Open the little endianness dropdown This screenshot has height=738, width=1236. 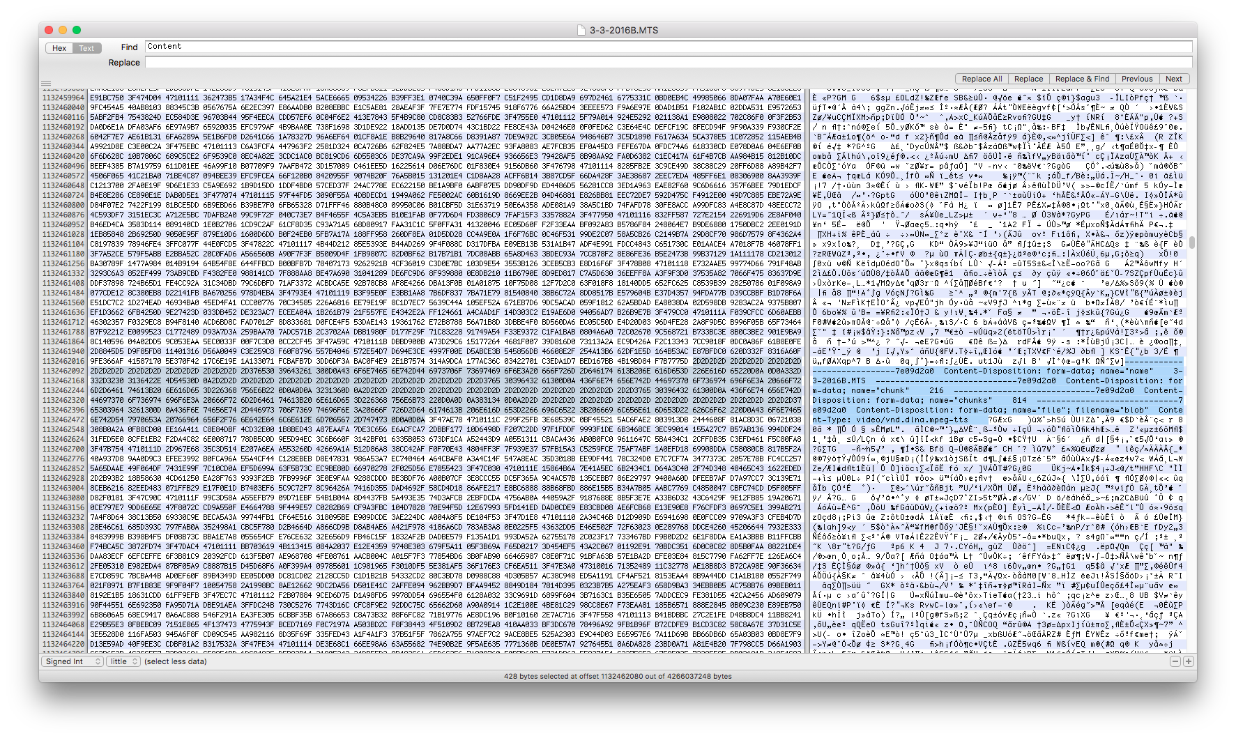pos(123,661)
